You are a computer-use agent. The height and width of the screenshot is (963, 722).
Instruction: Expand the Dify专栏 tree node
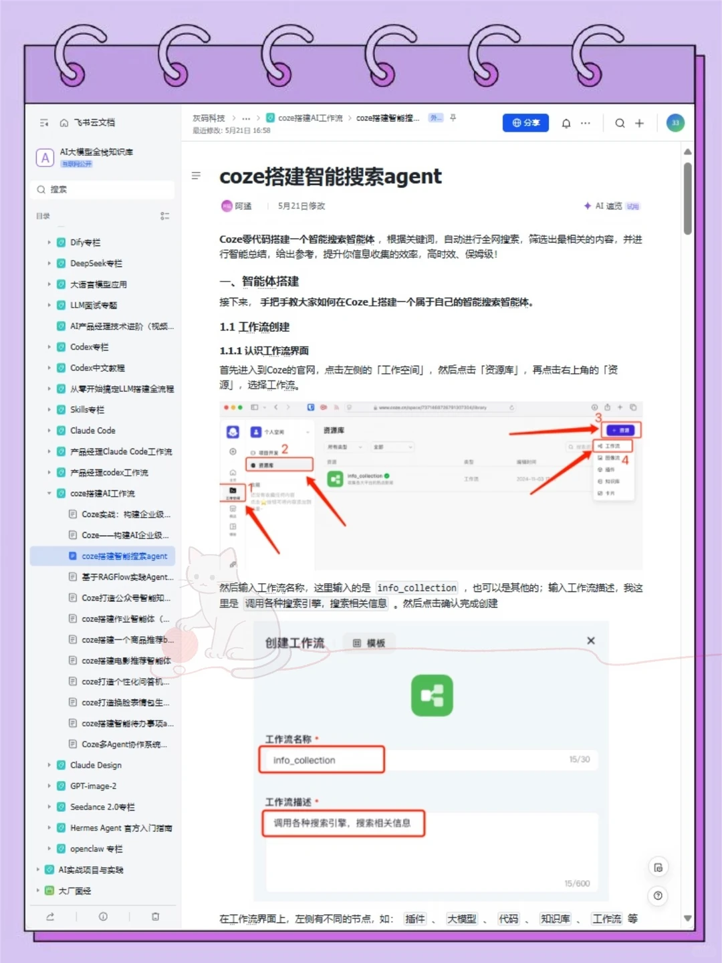49,243
